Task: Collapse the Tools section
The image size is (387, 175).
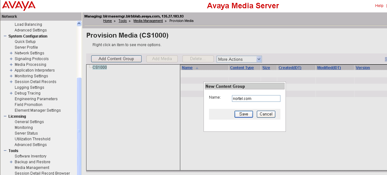Action: 5,151
